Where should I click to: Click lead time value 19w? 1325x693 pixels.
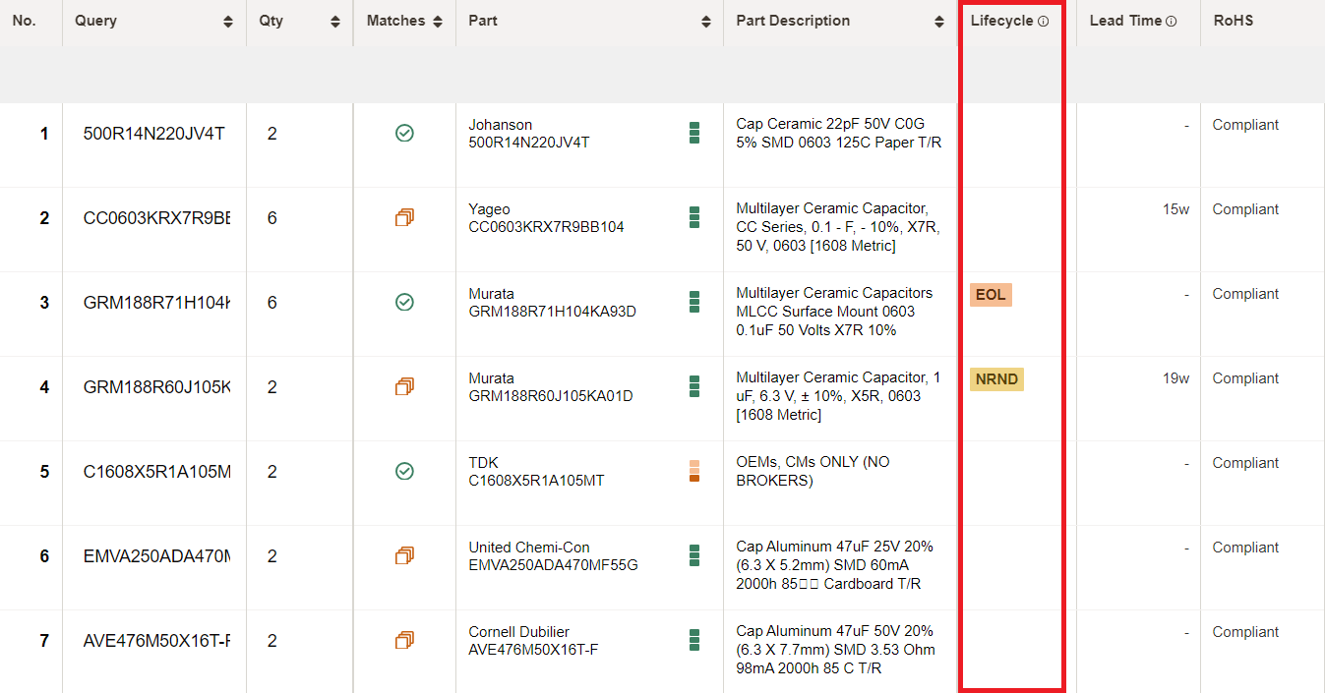[x=1175, y=378]
